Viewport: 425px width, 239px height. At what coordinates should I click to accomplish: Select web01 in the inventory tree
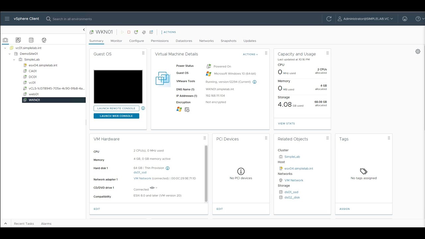click(x=34, y=94)
